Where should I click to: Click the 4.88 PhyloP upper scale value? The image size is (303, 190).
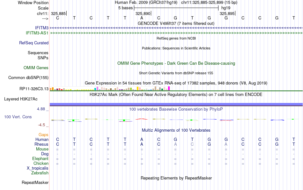41,109
